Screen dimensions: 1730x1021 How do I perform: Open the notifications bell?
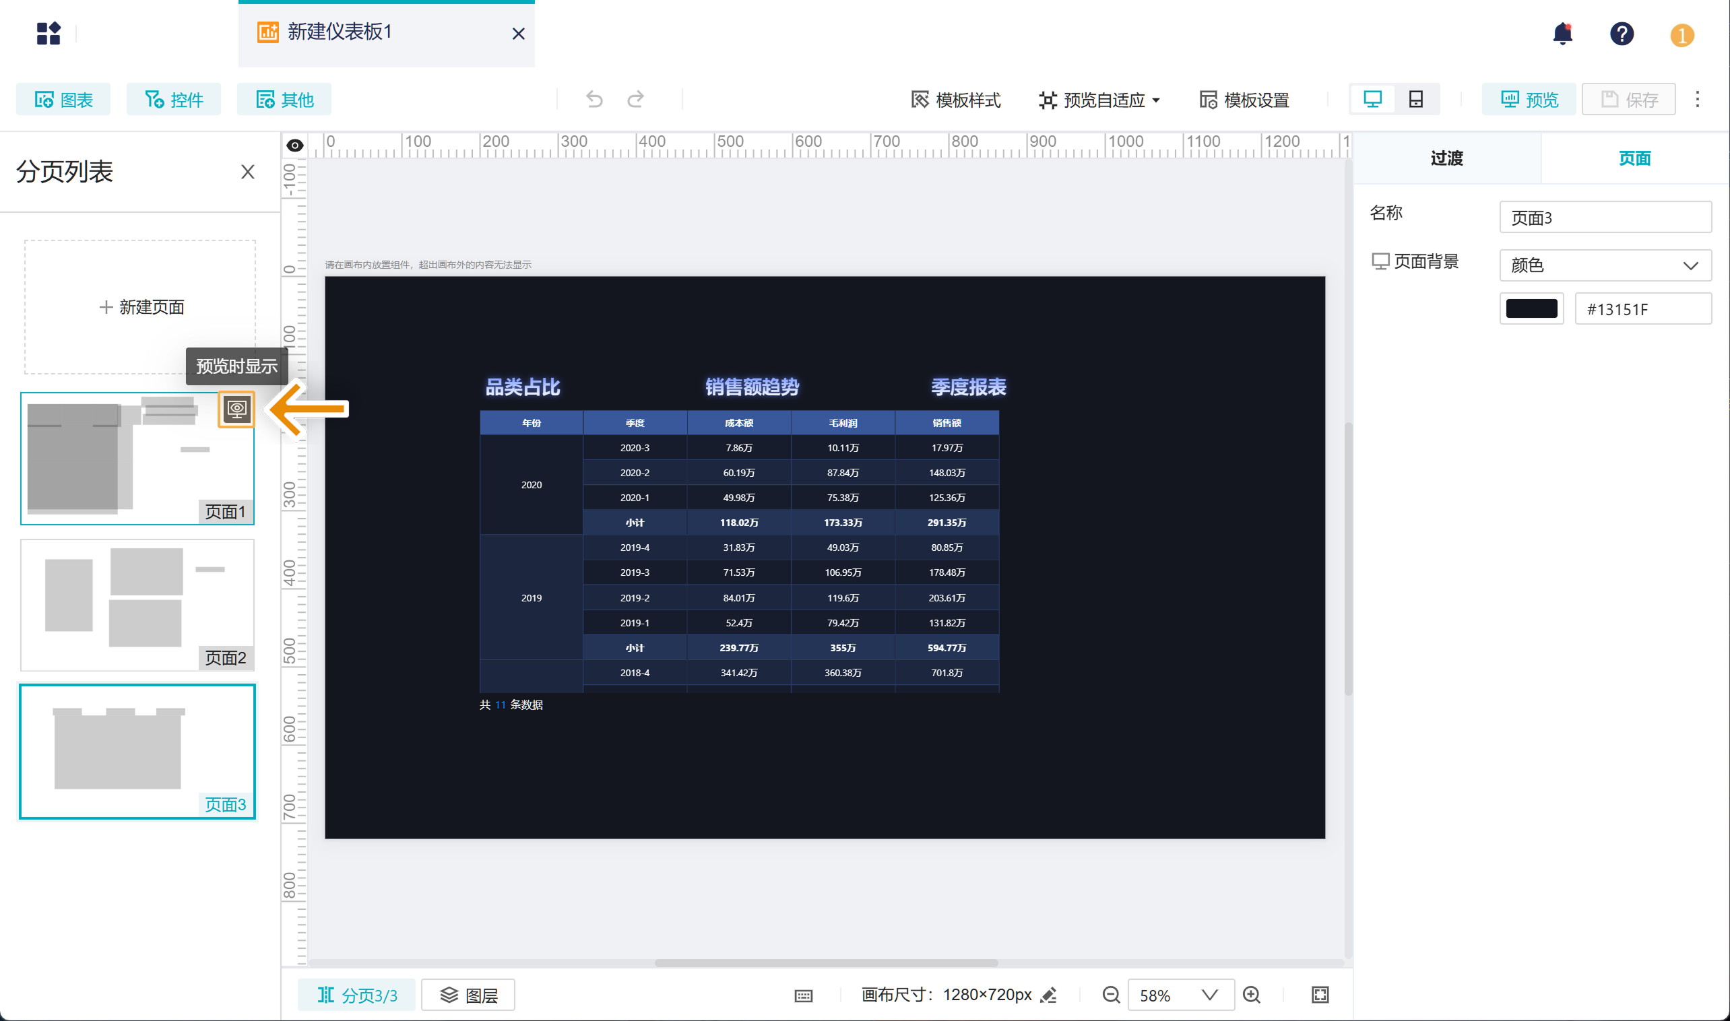click(1563, 34)
